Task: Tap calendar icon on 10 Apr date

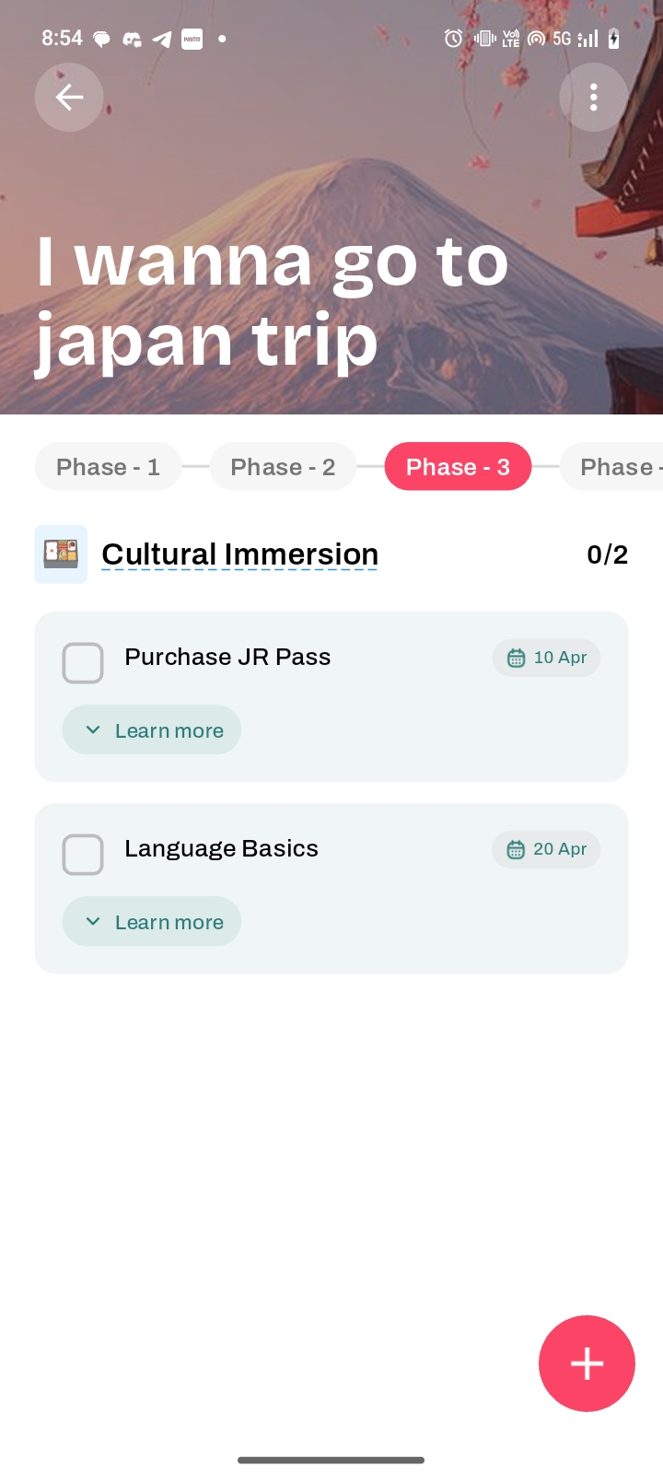Action: pos(517,658)
